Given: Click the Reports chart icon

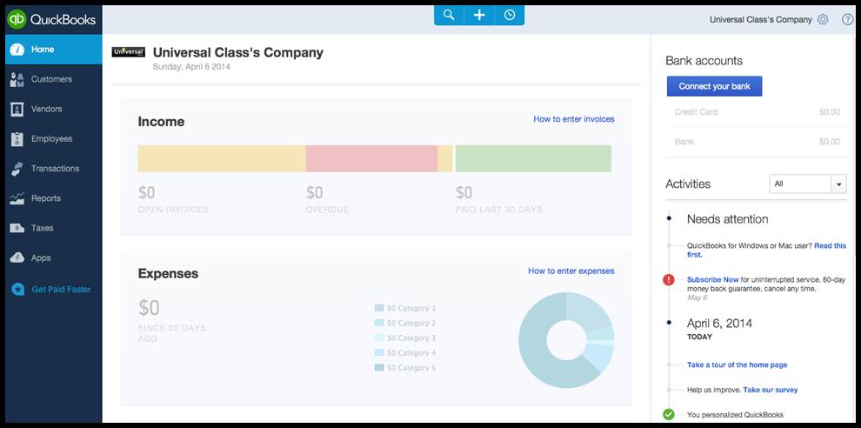Looking at the screenshot, I should 17,198.
